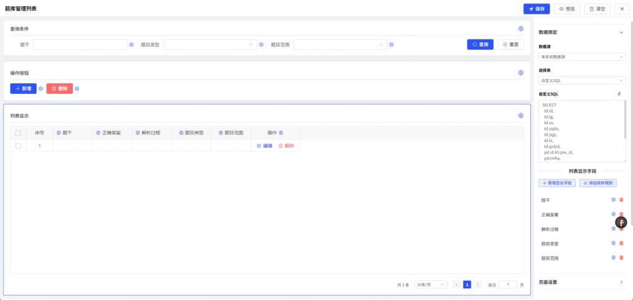633x300 pixels.
Task: Click the blue 新增 add button
Action: [x=23, y=89]
